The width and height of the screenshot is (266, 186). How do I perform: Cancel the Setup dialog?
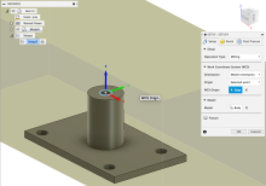coord(255,132)
